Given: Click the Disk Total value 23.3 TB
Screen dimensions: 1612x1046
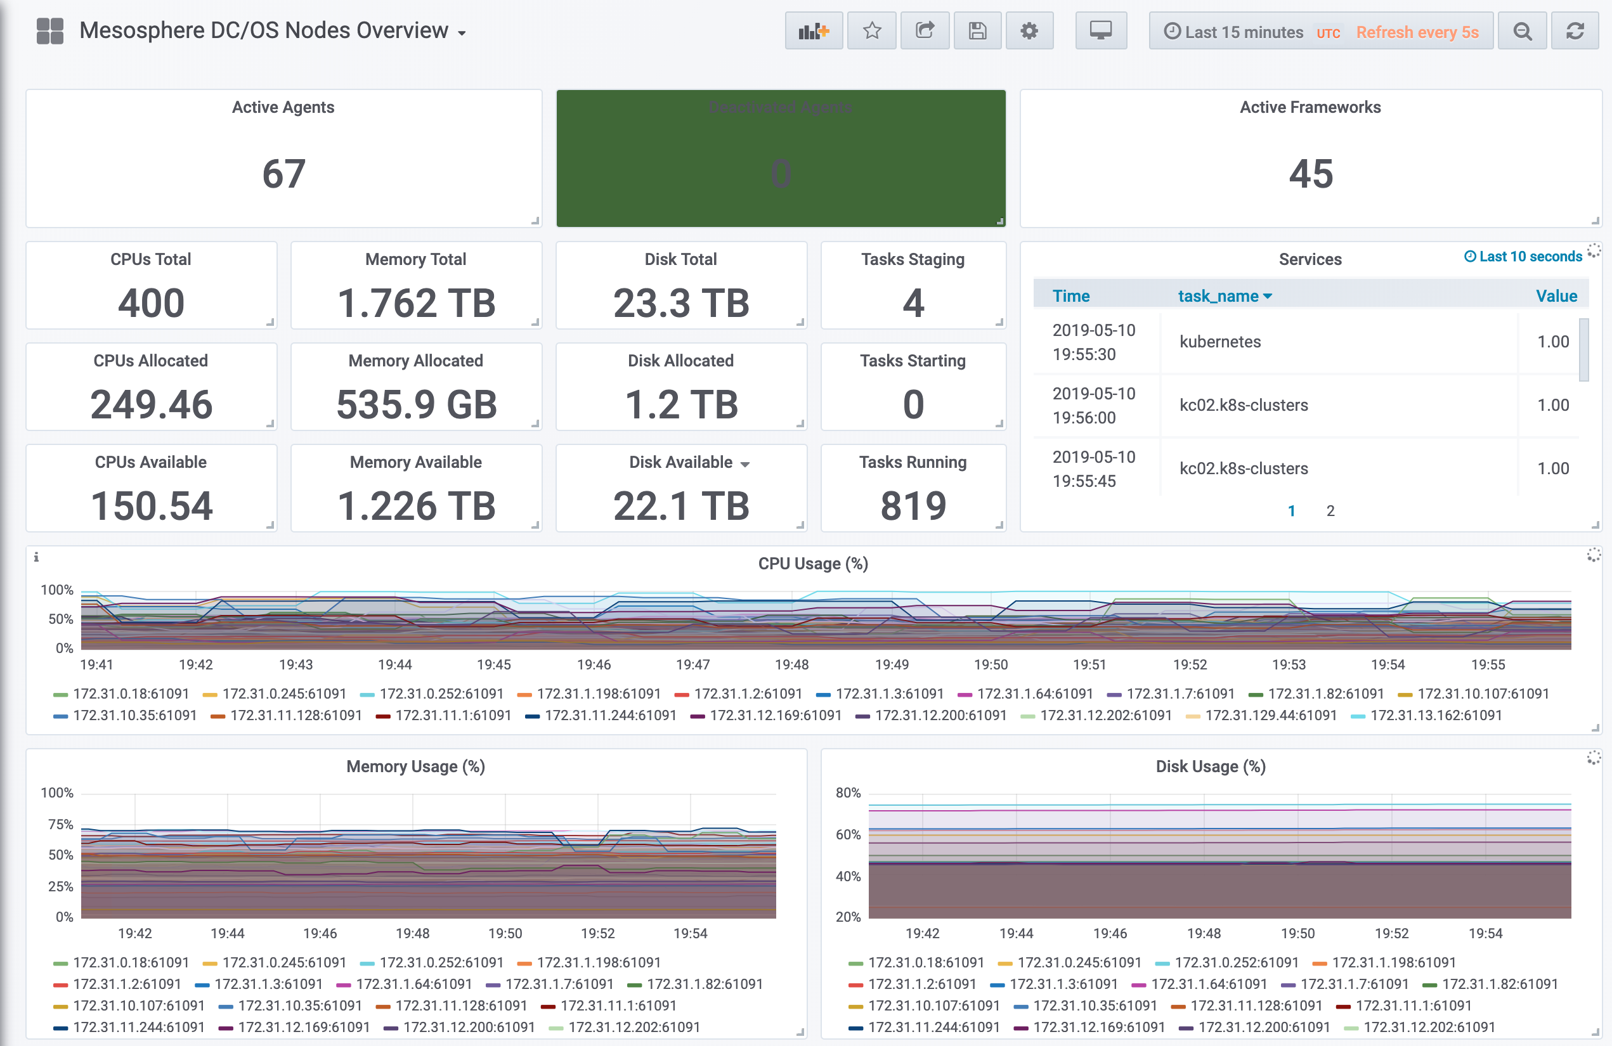Looking at the screenshot, I should [x=680, y=302].
